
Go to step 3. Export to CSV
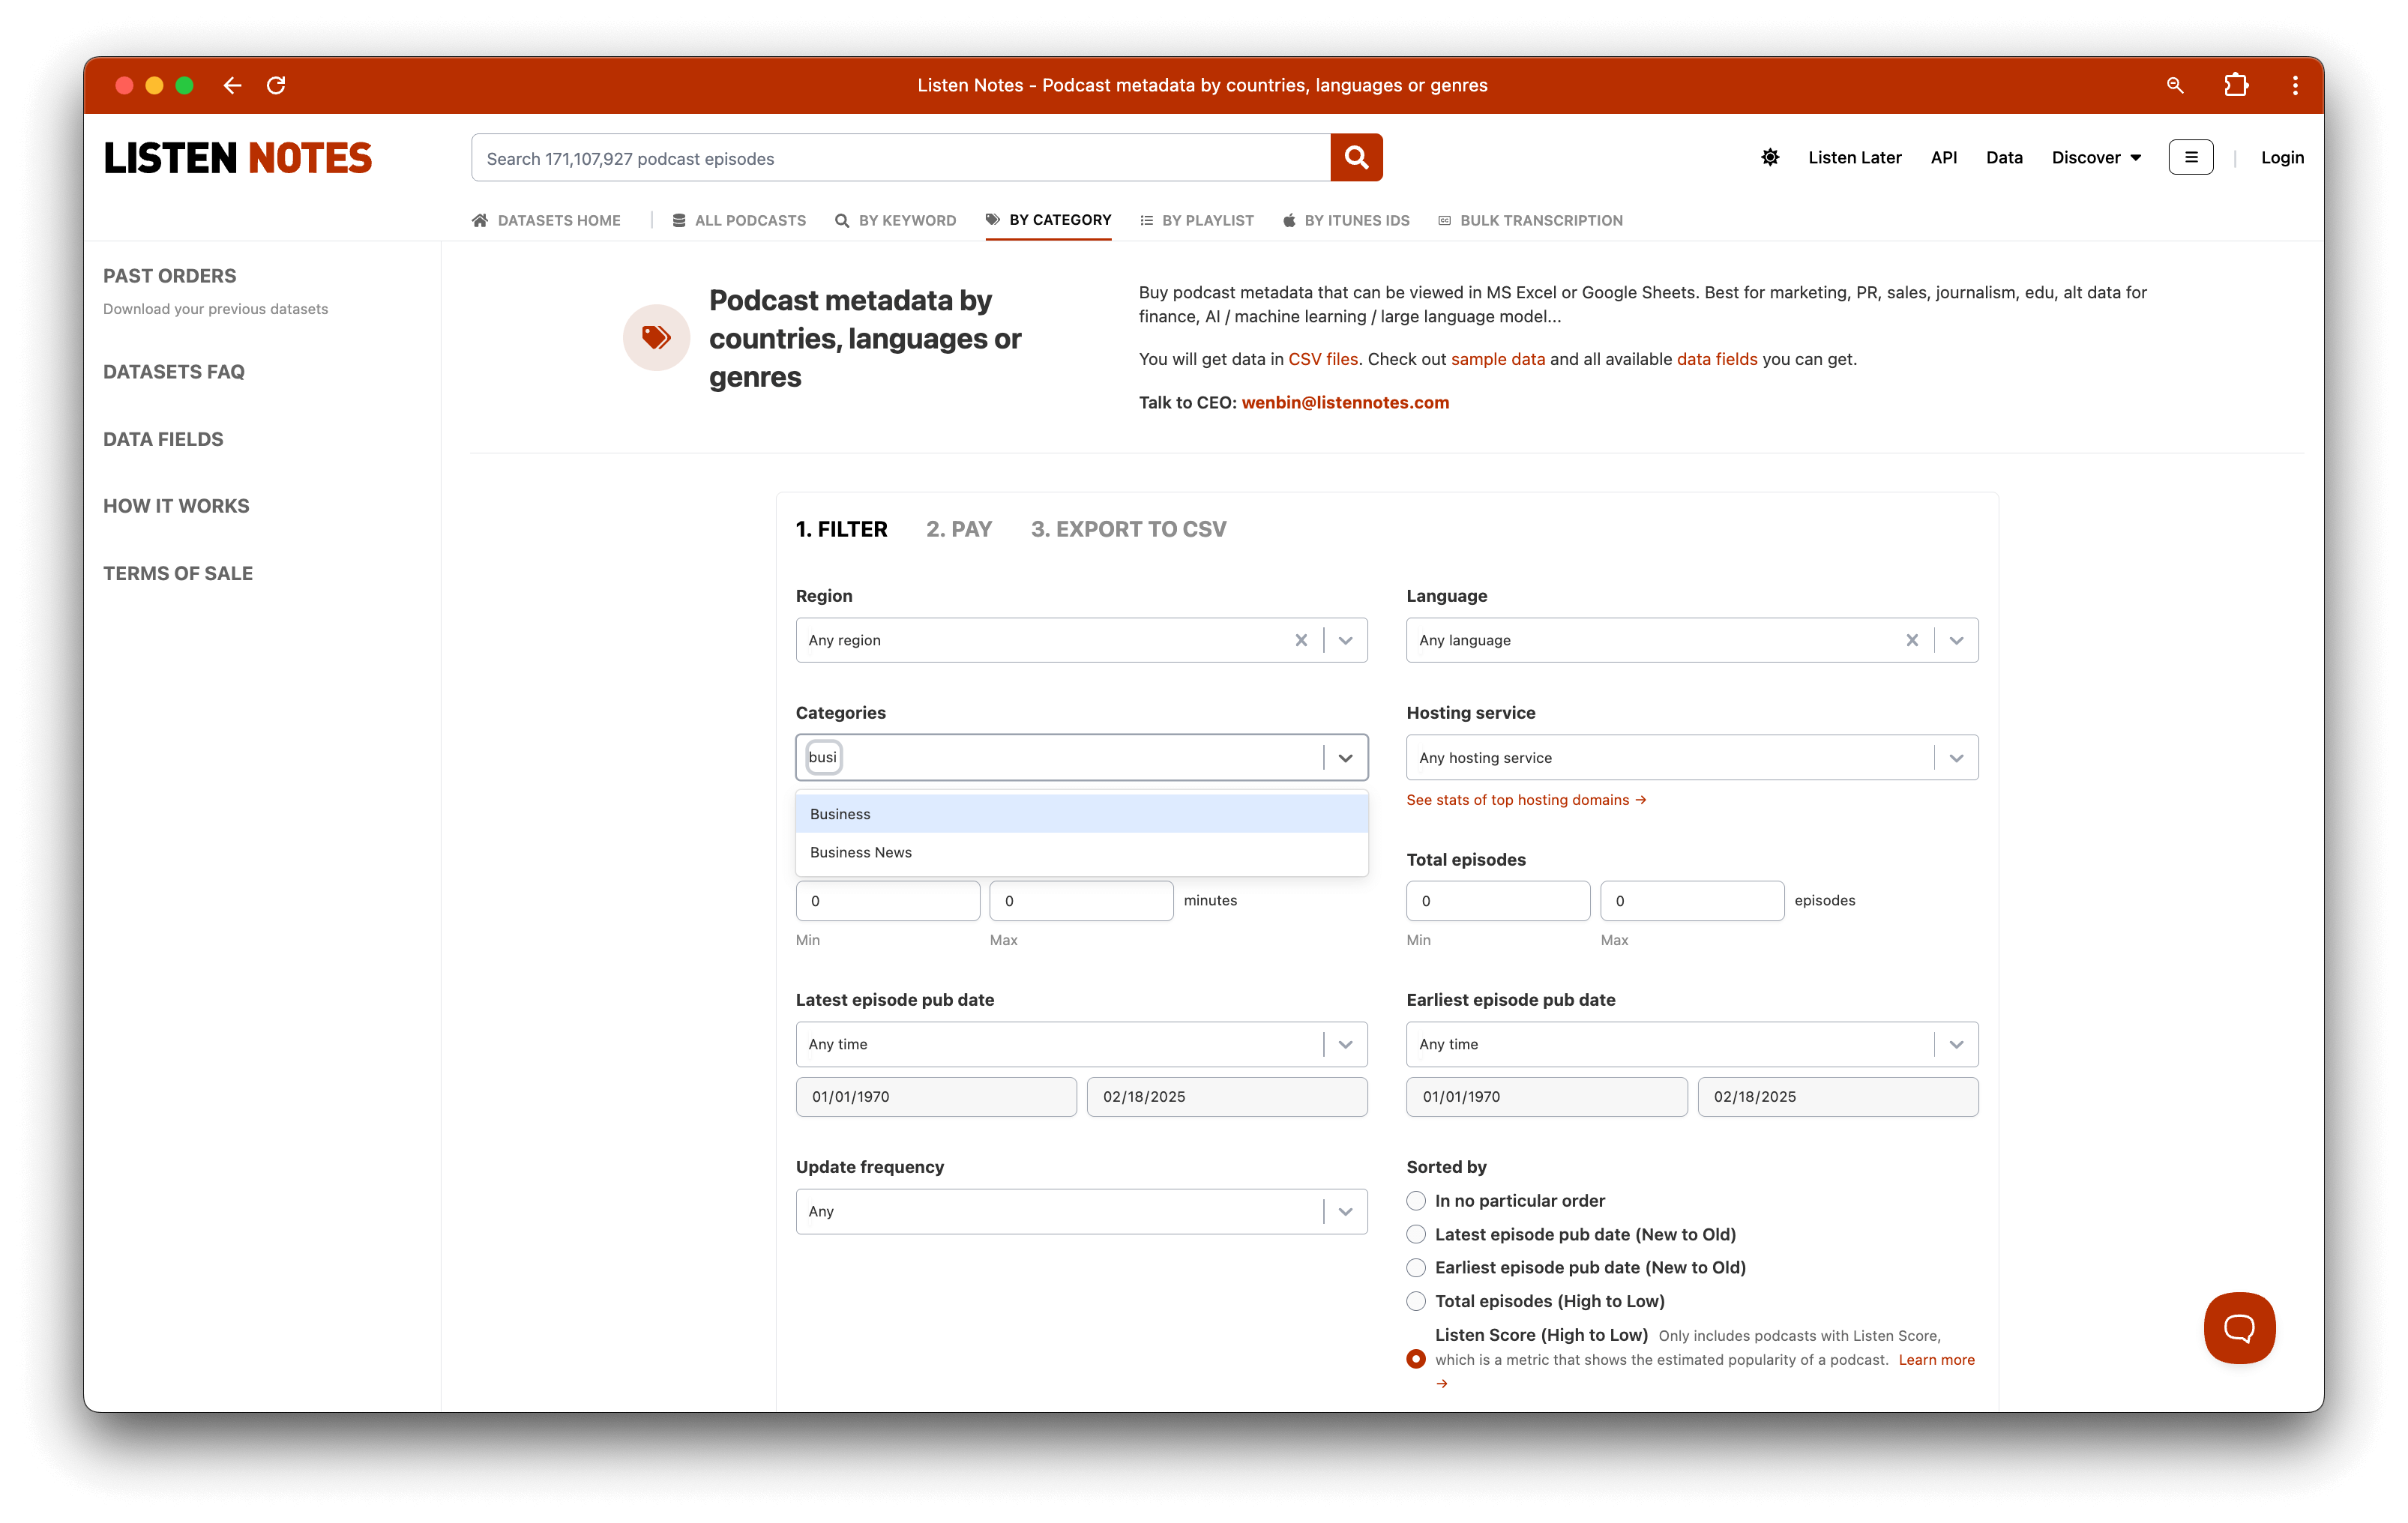pyautogui.click(x=1128, y=529)
